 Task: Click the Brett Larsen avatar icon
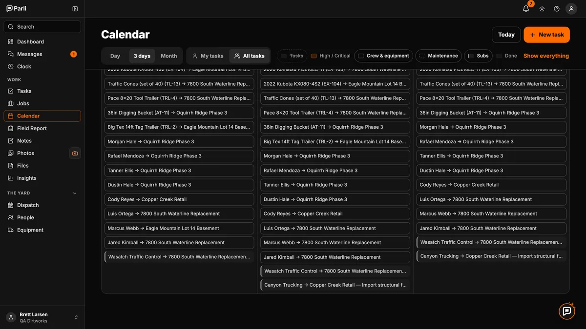pyautogui.click(x=11, y=317)
